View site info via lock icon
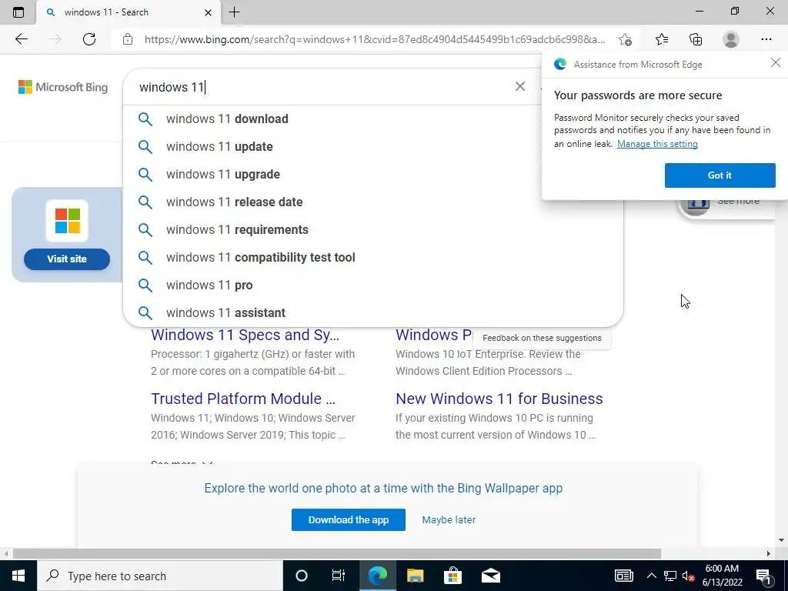The height and width of the screenshot is (591, 788). (128, 39)
